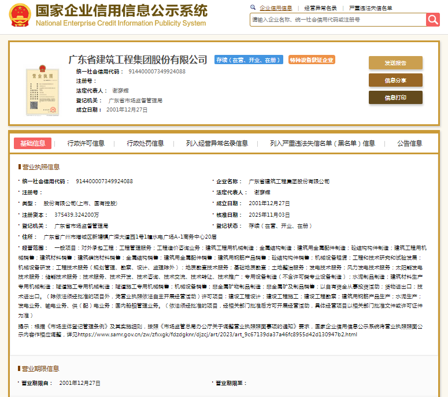The image size is (448, 397).
Task: Select the 企业信用信息 search category
Action: [276, 8]
